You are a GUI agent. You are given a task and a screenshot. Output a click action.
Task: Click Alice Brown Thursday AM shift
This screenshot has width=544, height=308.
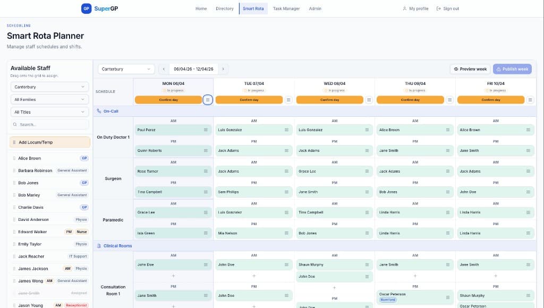coord(415,130)
